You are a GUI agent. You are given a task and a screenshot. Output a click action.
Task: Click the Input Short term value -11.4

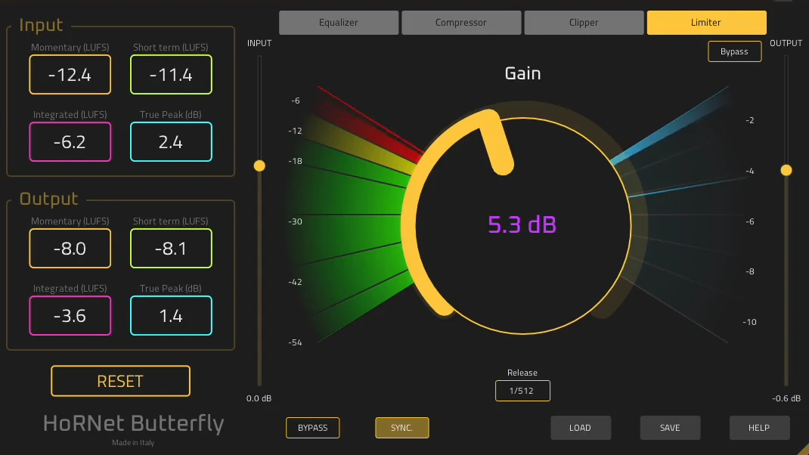click(x=171, y=75)
